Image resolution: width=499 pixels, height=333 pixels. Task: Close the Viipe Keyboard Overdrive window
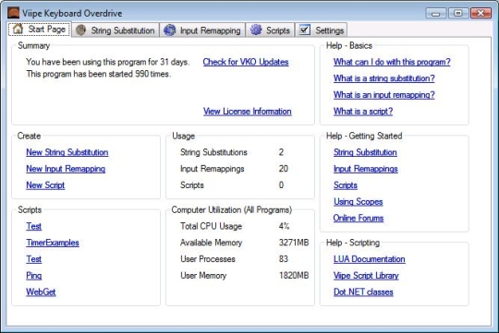[x=481, y=13]
